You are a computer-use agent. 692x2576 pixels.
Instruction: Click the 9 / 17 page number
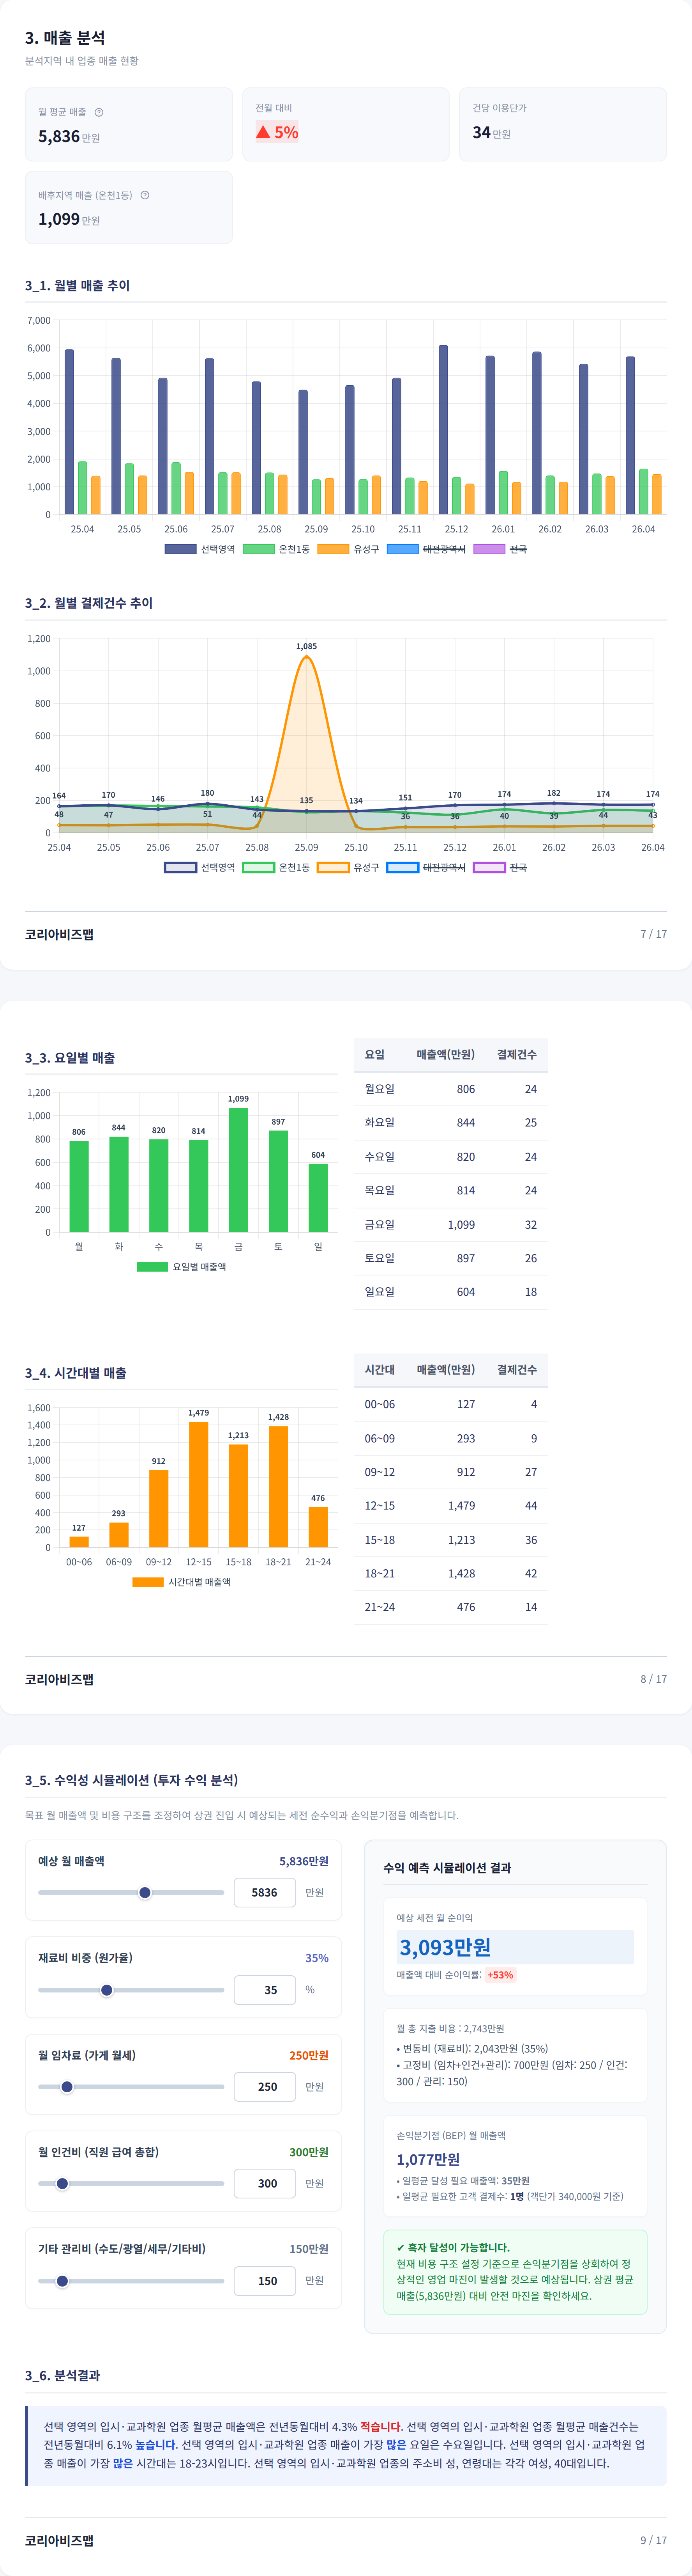click(x=653, y=2540)
